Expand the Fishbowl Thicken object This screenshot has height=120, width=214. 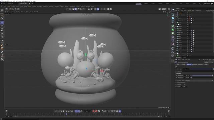(176, 56)
